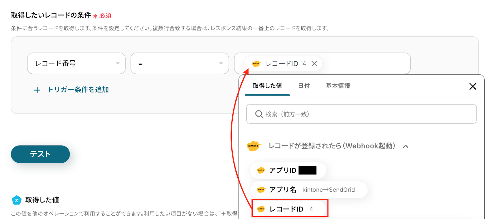
Task: Click トリガー条件を追加 link
Action: 78,90
